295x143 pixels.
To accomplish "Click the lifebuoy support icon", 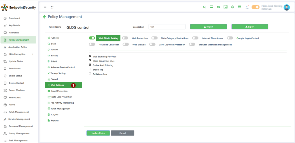I will (x=232, y=7).
